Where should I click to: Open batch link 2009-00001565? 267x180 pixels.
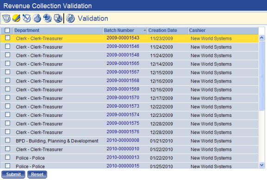tap(123, 64)
